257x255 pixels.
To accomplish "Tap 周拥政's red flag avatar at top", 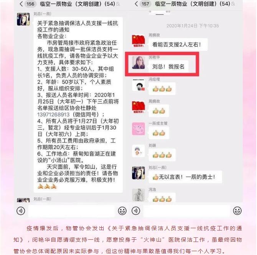I will pyautogui.click(x=138, y=41).
